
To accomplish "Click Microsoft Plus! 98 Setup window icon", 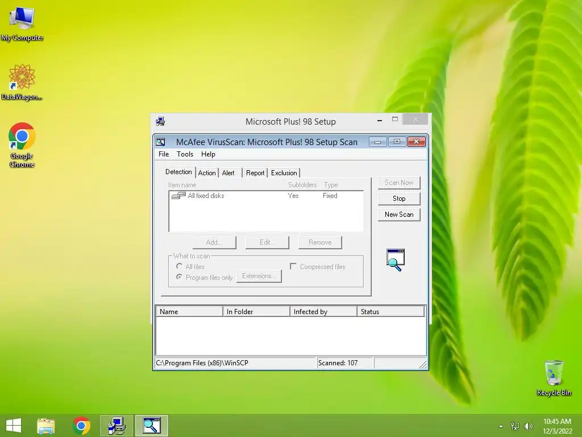I will pos(160,122).
